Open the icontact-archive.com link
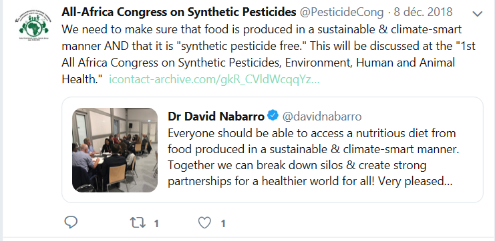Image resolution: width=495 pixels, height=241 pixels. pos(214,79)
